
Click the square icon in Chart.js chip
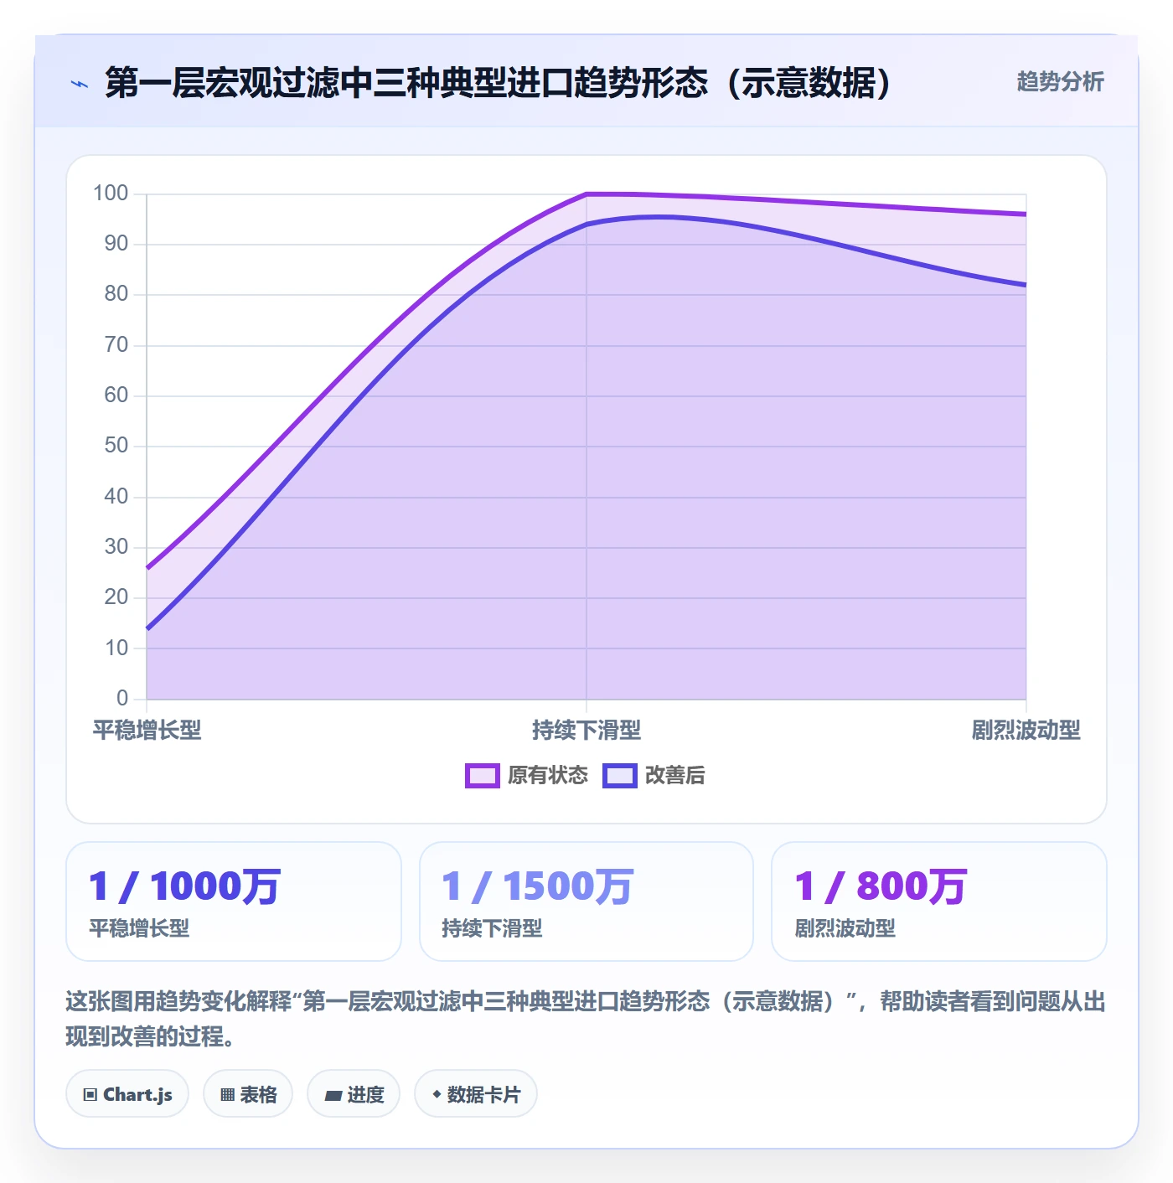coord(90,1095)
